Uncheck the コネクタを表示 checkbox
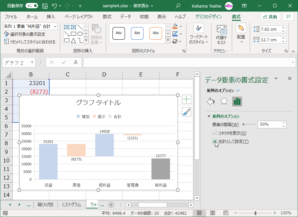 [215, 133]
